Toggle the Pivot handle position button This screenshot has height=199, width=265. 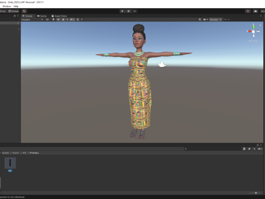3,11
